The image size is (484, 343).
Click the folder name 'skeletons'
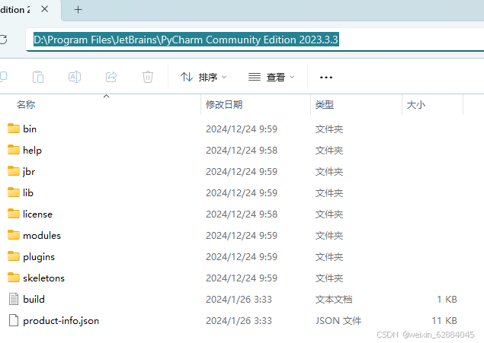[43, 278]
